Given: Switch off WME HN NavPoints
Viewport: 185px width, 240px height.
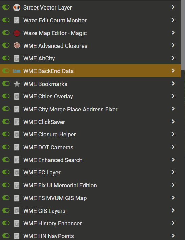Looking at the screenshot, I should pos(6,236).
